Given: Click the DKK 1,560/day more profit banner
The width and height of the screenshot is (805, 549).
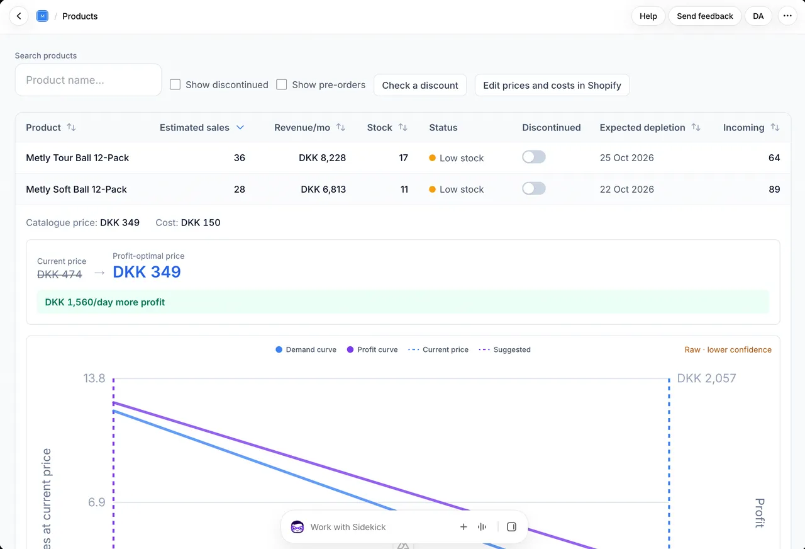Looking at the screenshot, I should coord(402,302).
